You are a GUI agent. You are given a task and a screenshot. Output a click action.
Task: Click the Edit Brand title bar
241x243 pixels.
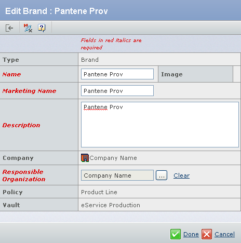coord(120,10)
